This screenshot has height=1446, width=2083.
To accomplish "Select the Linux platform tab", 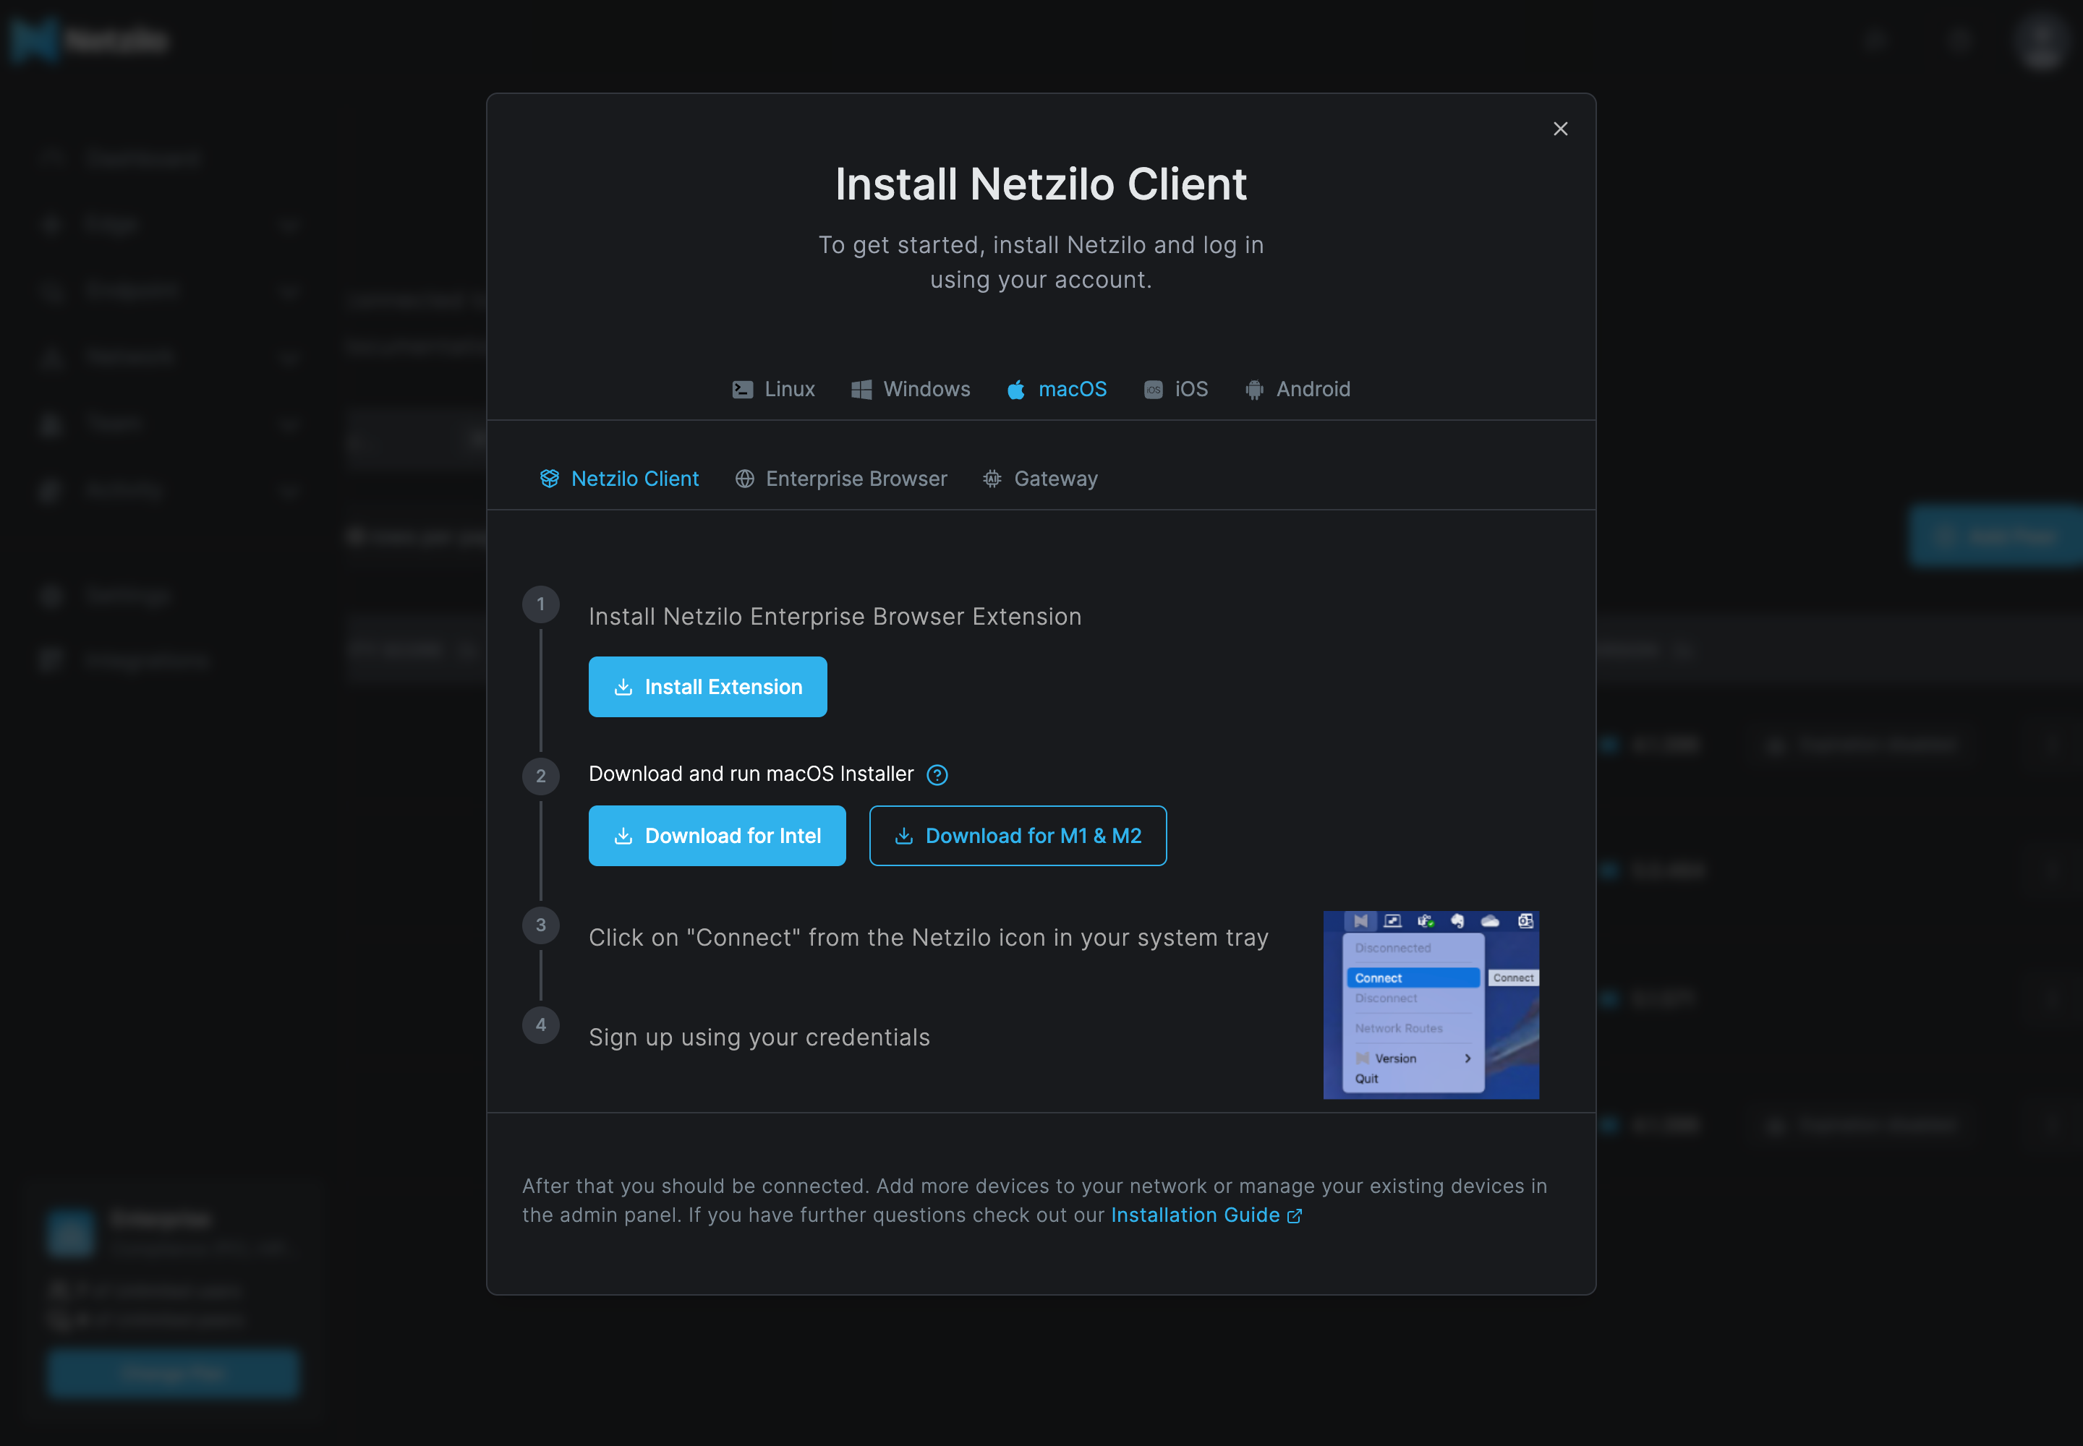I will click(x=773, y=389).
